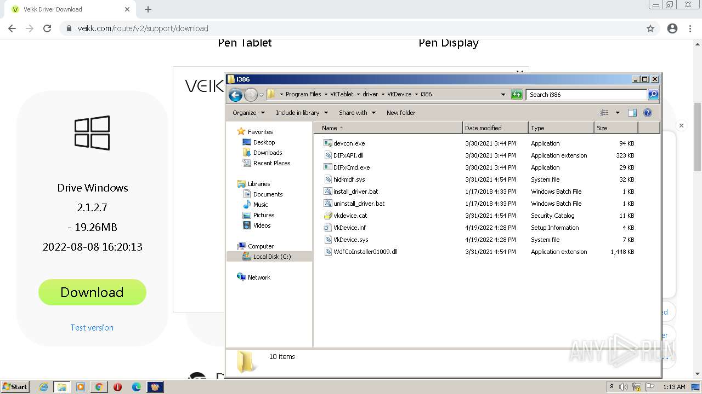Screen dimensions: 702x394
Task: Click Program Files breadcrumb
Action: (x=303, y=94)
